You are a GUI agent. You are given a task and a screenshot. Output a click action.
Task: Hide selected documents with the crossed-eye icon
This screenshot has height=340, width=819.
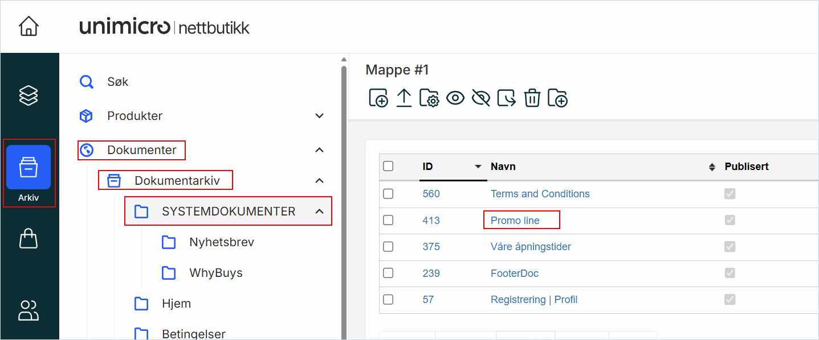pyautogui.click(x=480, y=98)
